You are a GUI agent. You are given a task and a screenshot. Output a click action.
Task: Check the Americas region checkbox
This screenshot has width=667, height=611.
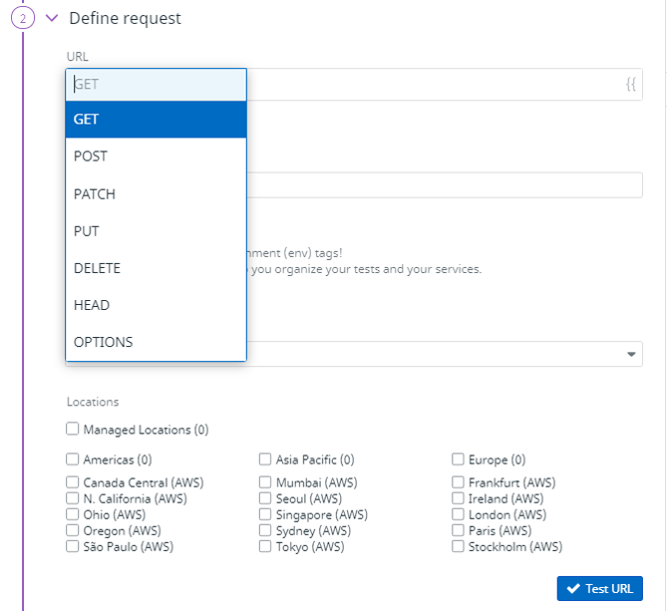pyautogui.click(x=73, y=459)
